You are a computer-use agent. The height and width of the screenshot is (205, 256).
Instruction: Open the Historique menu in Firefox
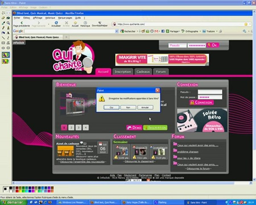[50, 18]
